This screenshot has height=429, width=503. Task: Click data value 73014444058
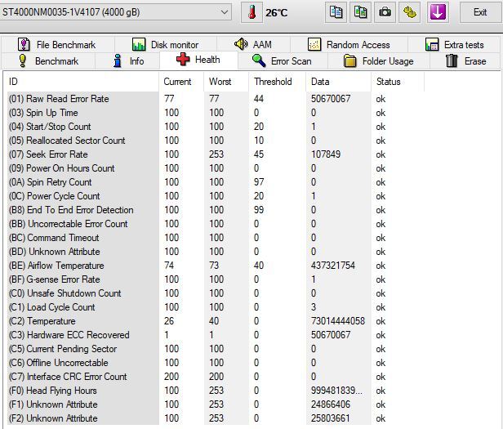338,321
